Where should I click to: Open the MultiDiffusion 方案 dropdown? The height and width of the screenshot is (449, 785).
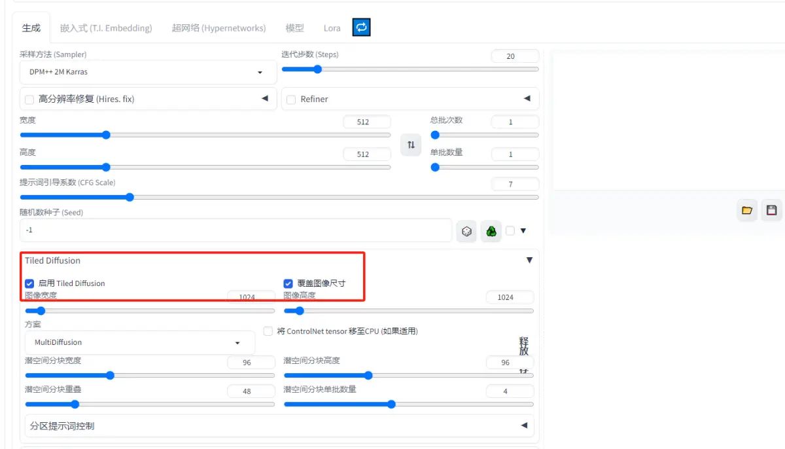pos(139,342)
